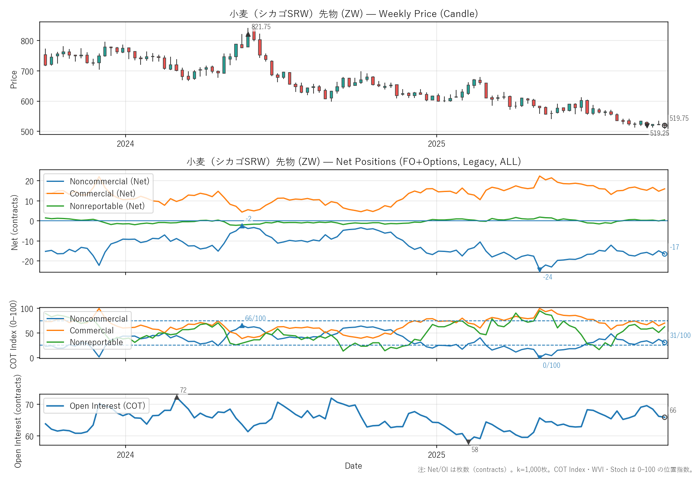
Task: Click the Net Positions chart title
Action: [x=354, y=162]
